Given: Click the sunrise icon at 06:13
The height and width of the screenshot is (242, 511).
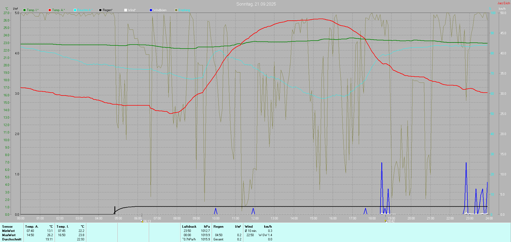Looking at the screenshot, I should pos(142,221).
